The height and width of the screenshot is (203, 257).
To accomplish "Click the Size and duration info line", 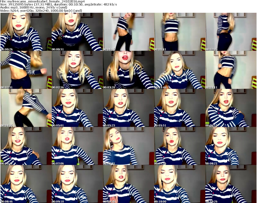I will (x=58, y=5).
